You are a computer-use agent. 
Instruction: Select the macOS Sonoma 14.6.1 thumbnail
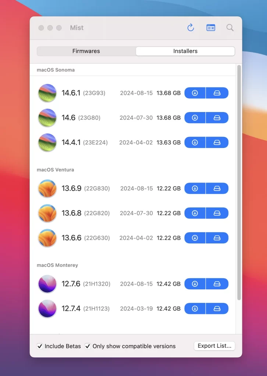(x=47, y=93)
